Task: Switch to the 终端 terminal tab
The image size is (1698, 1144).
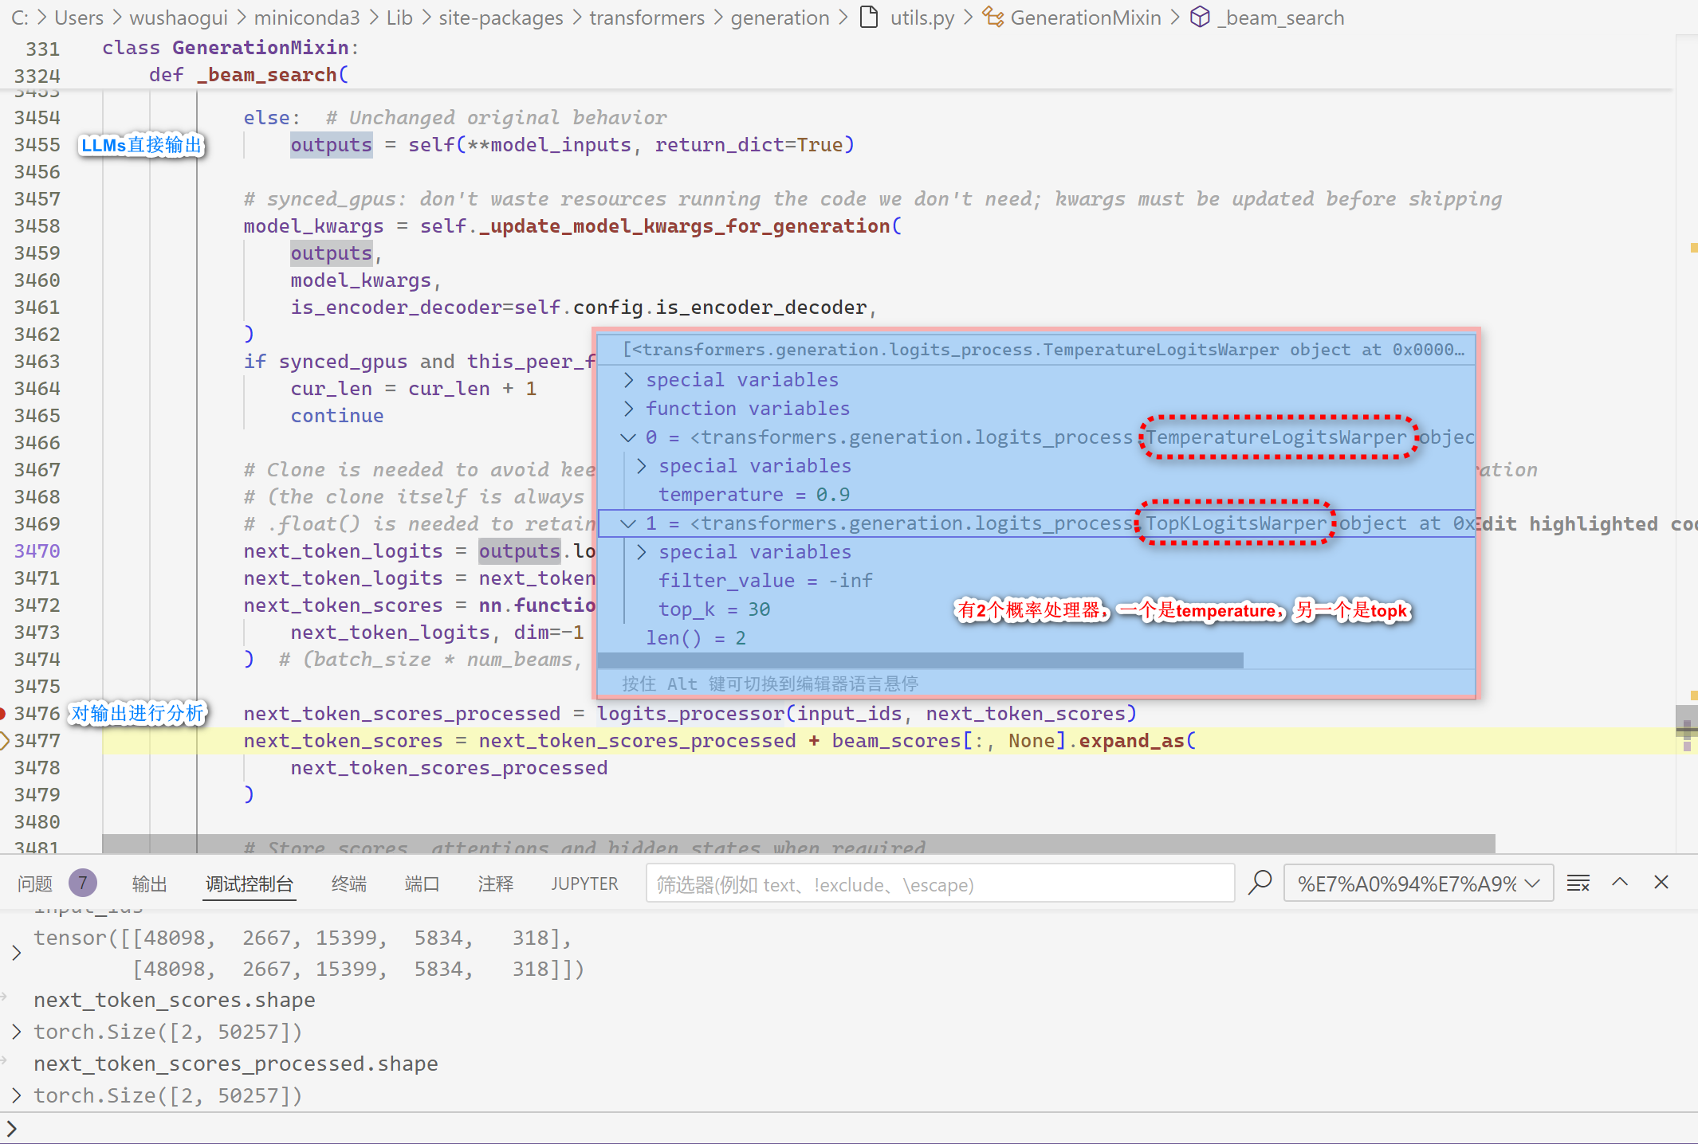Action: (x=348, y=883)
